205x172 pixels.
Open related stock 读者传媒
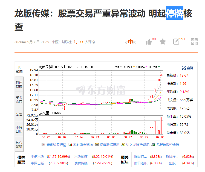point(81,163)
